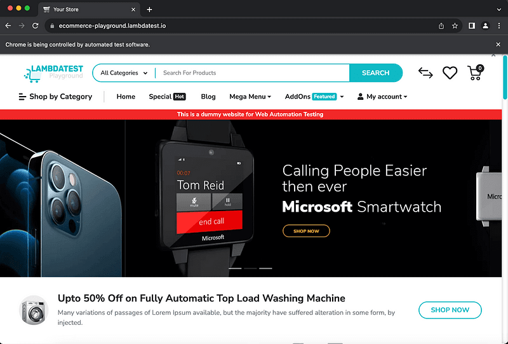Open a new tab with plus icon
Image resolution: width=508 pixels, height=344 pixels.
(149, 10)
